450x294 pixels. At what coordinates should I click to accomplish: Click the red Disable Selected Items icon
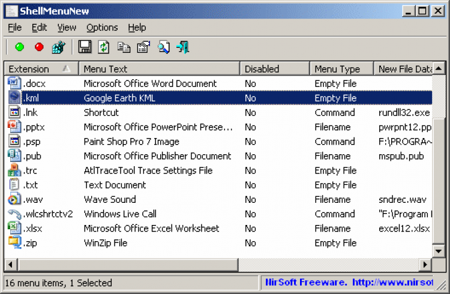(39, 47)
